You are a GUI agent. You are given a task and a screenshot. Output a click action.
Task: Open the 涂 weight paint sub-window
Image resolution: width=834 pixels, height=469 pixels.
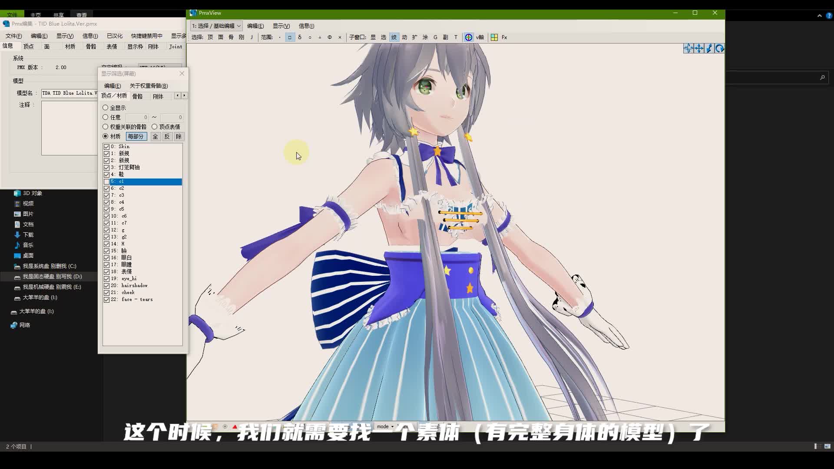pos(425,37)
